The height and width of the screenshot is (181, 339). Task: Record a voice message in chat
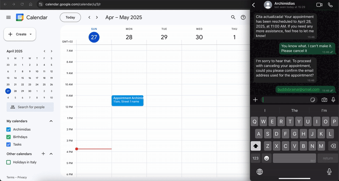pos(333,100)
